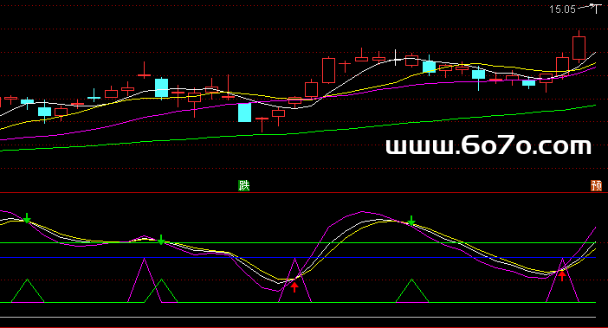Click the white cross doji candlestick
The height and width of the screenshot is (328, 608).
tap(395, 58)
